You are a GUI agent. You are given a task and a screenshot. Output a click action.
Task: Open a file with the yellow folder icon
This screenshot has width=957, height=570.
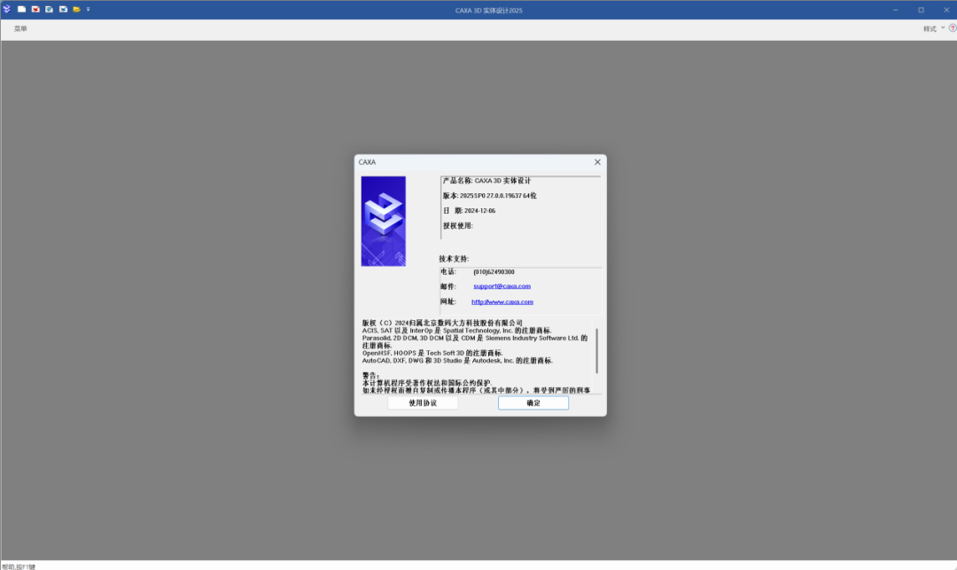pos(77,9)
